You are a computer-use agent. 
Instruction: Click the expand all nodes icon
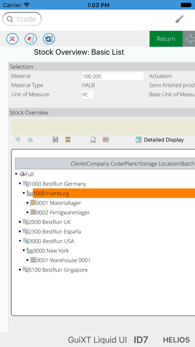pyautogui.click(x=18, y=140)
